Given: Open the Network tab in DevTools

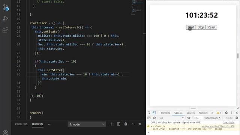Looking at the screenshot, I should tap(203, 113).
